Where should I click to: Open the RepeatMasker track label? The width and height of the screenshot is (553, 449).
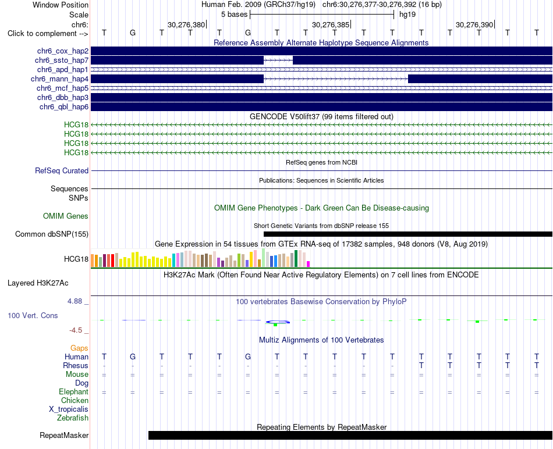coord(64,435)
